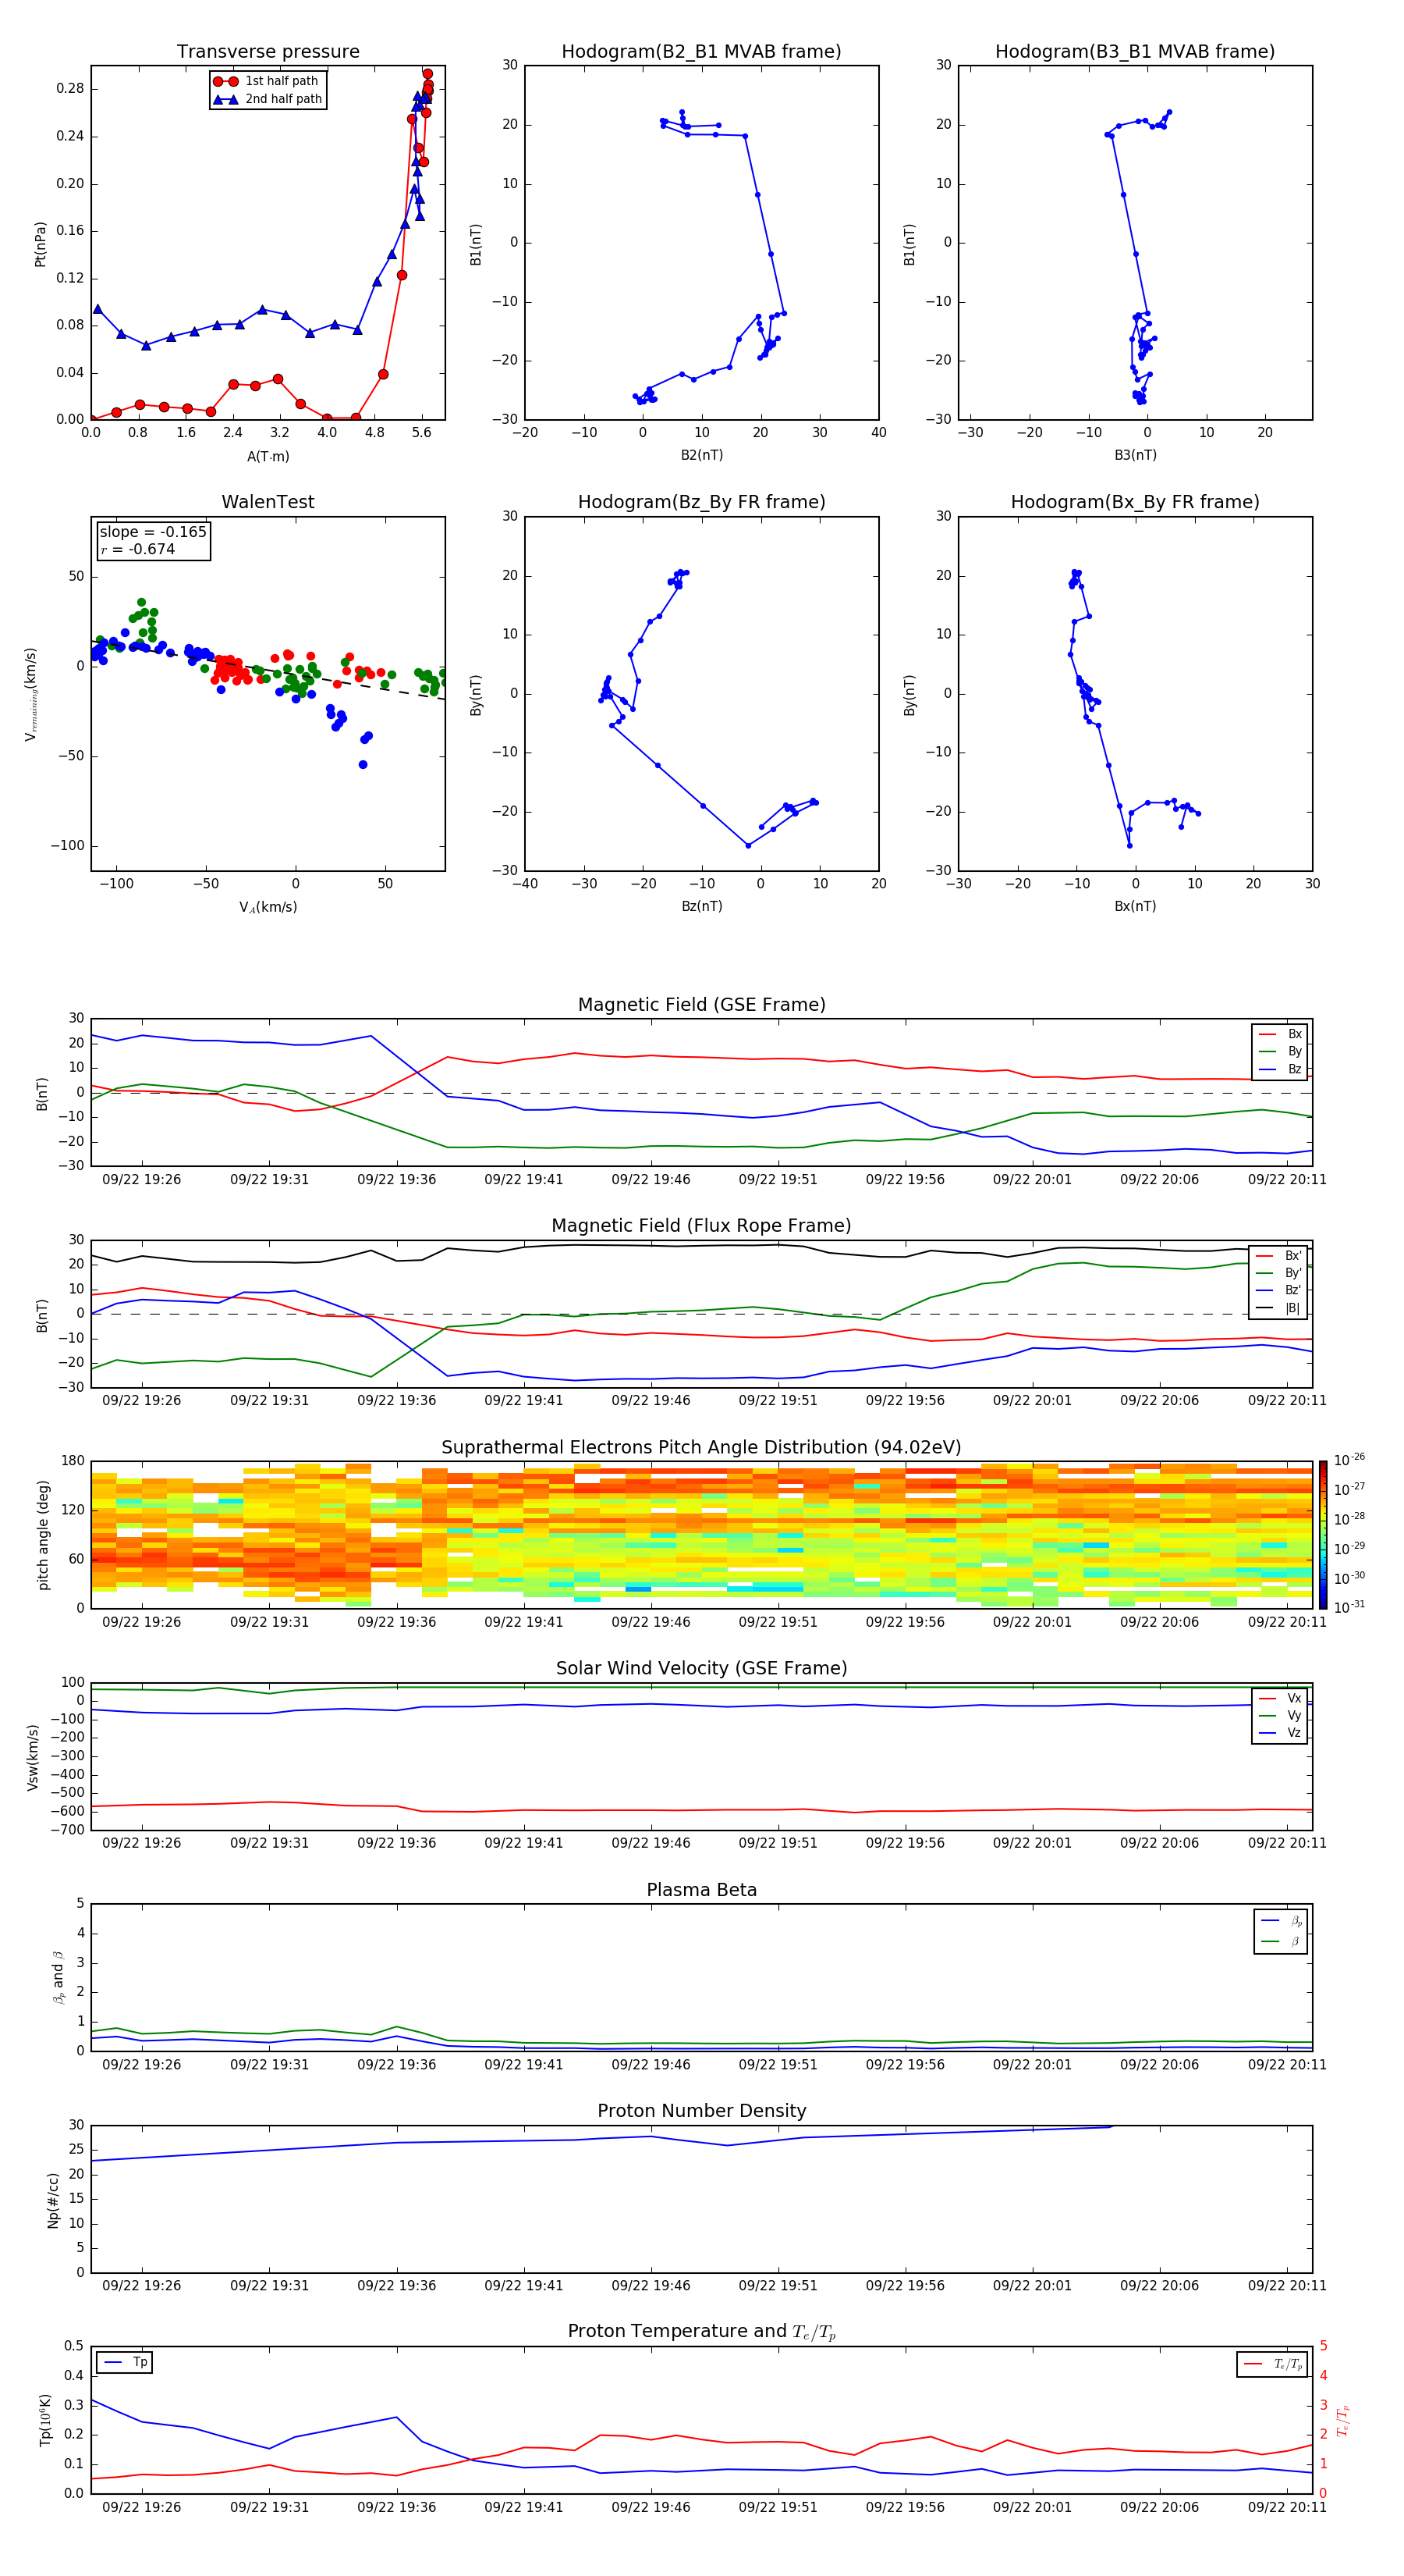Click the Pt(nPa) y-axis label
The image size is (1404, 2576).
[x=40, y=244]
